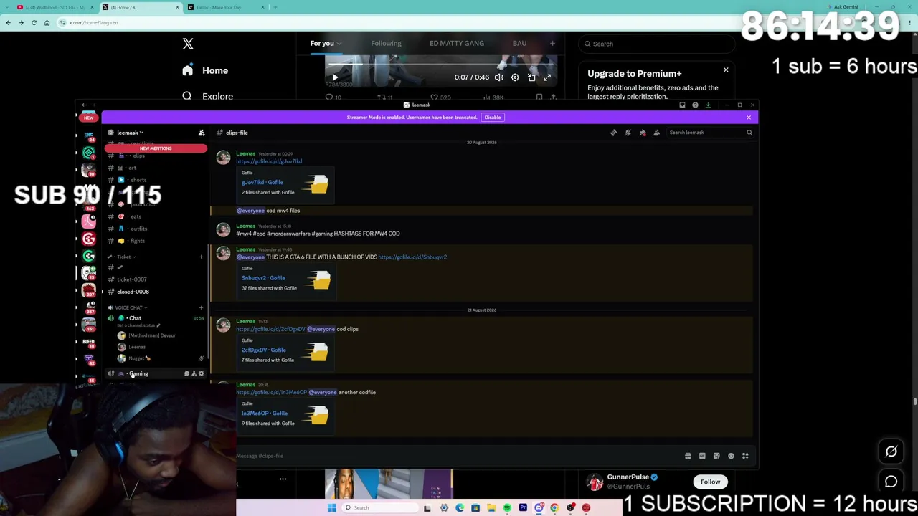Image resolution: width=918 pixels, height=516 pixels.
Task: Click the X Search field
Action: pyautogui.click(x=656, y=44)
